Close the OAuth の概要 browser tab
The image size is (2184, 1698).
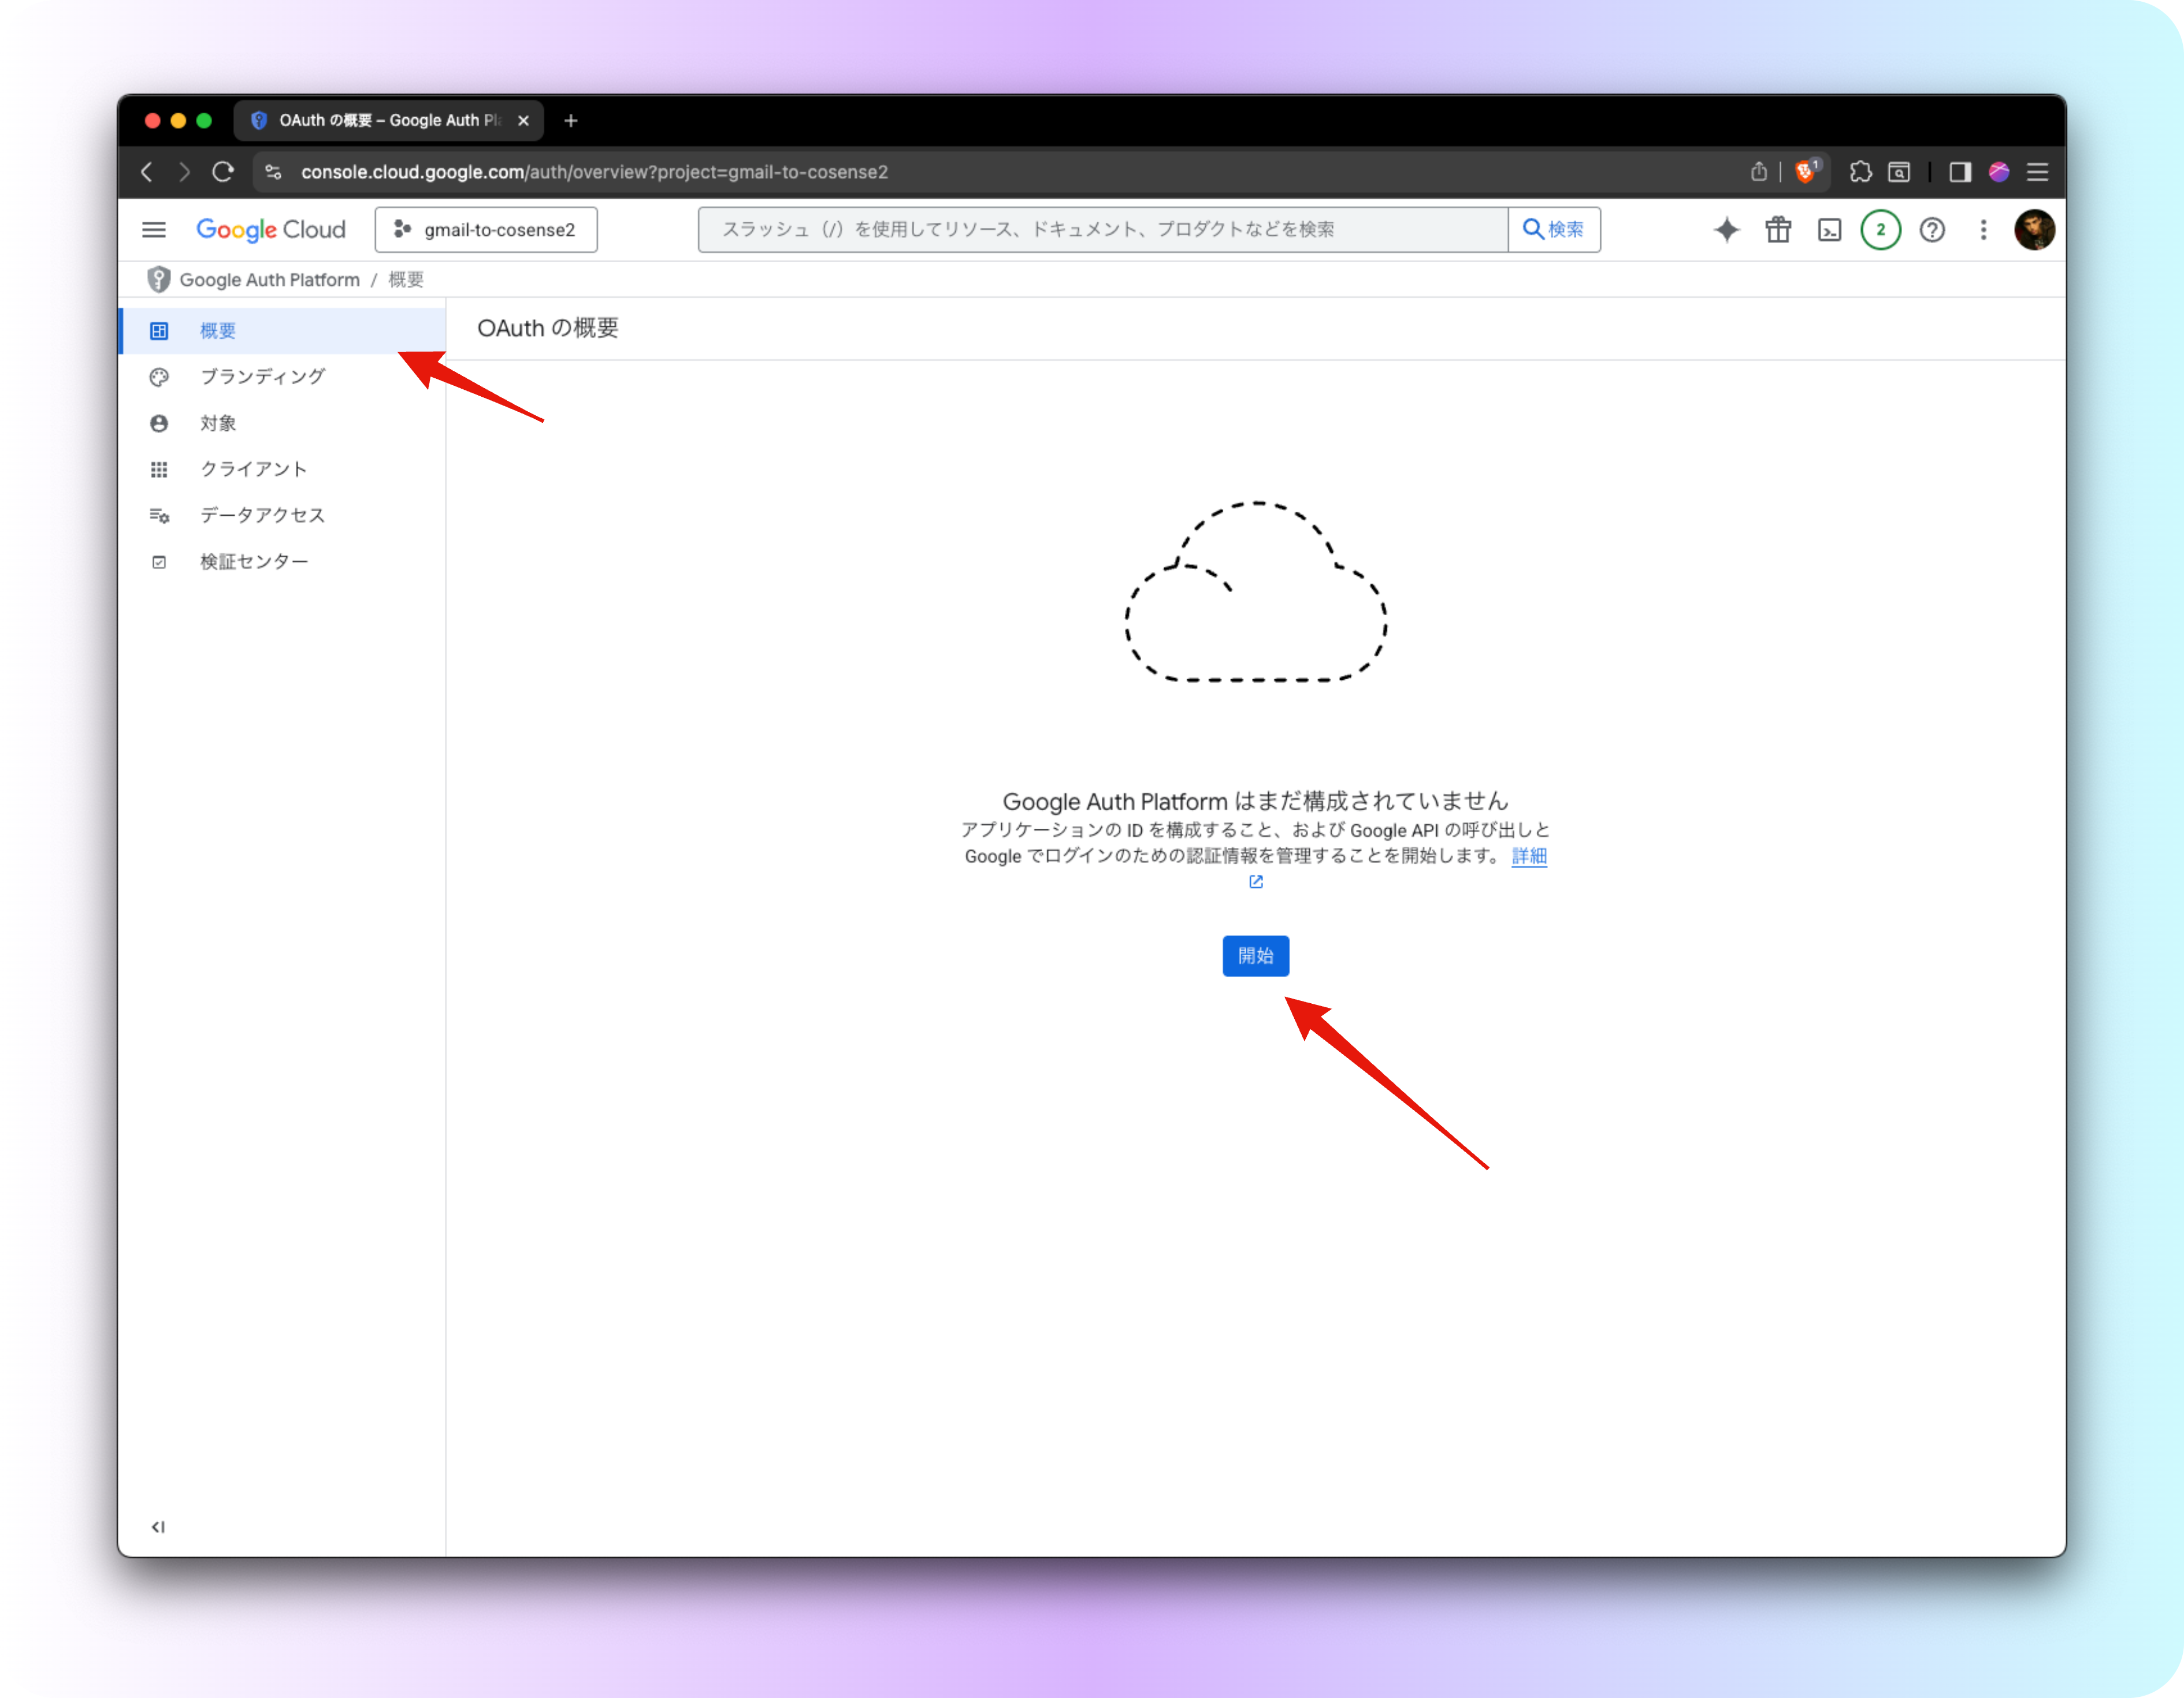coord(523,121)
